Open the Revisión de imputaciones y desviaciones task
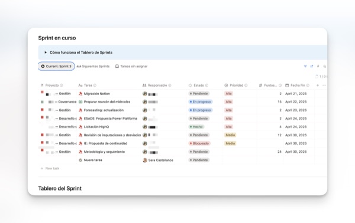Screen dimensions: 355x223 tap(112, 135)
